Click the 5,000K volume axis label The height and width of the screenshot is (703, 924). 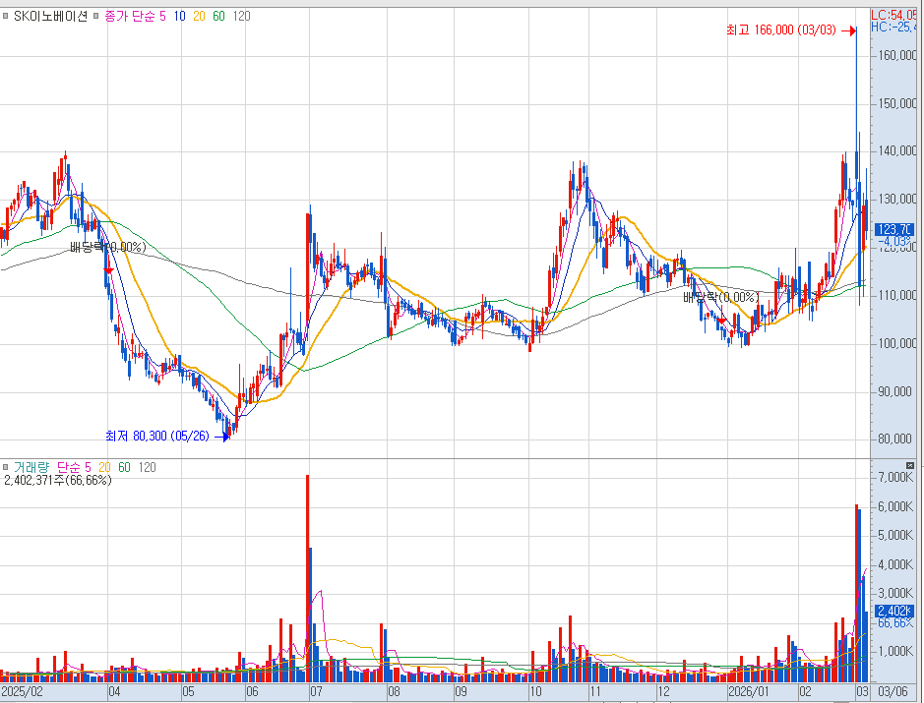[x=895, y=535]
